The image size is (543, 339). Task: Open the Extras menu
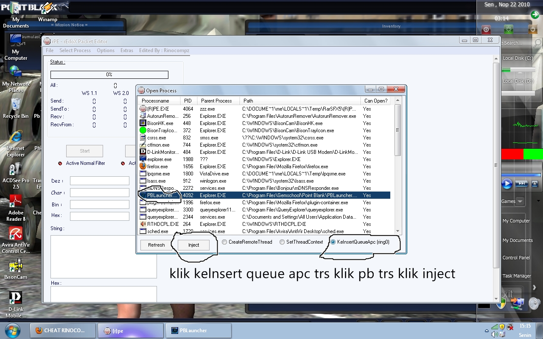click(126, 50)
